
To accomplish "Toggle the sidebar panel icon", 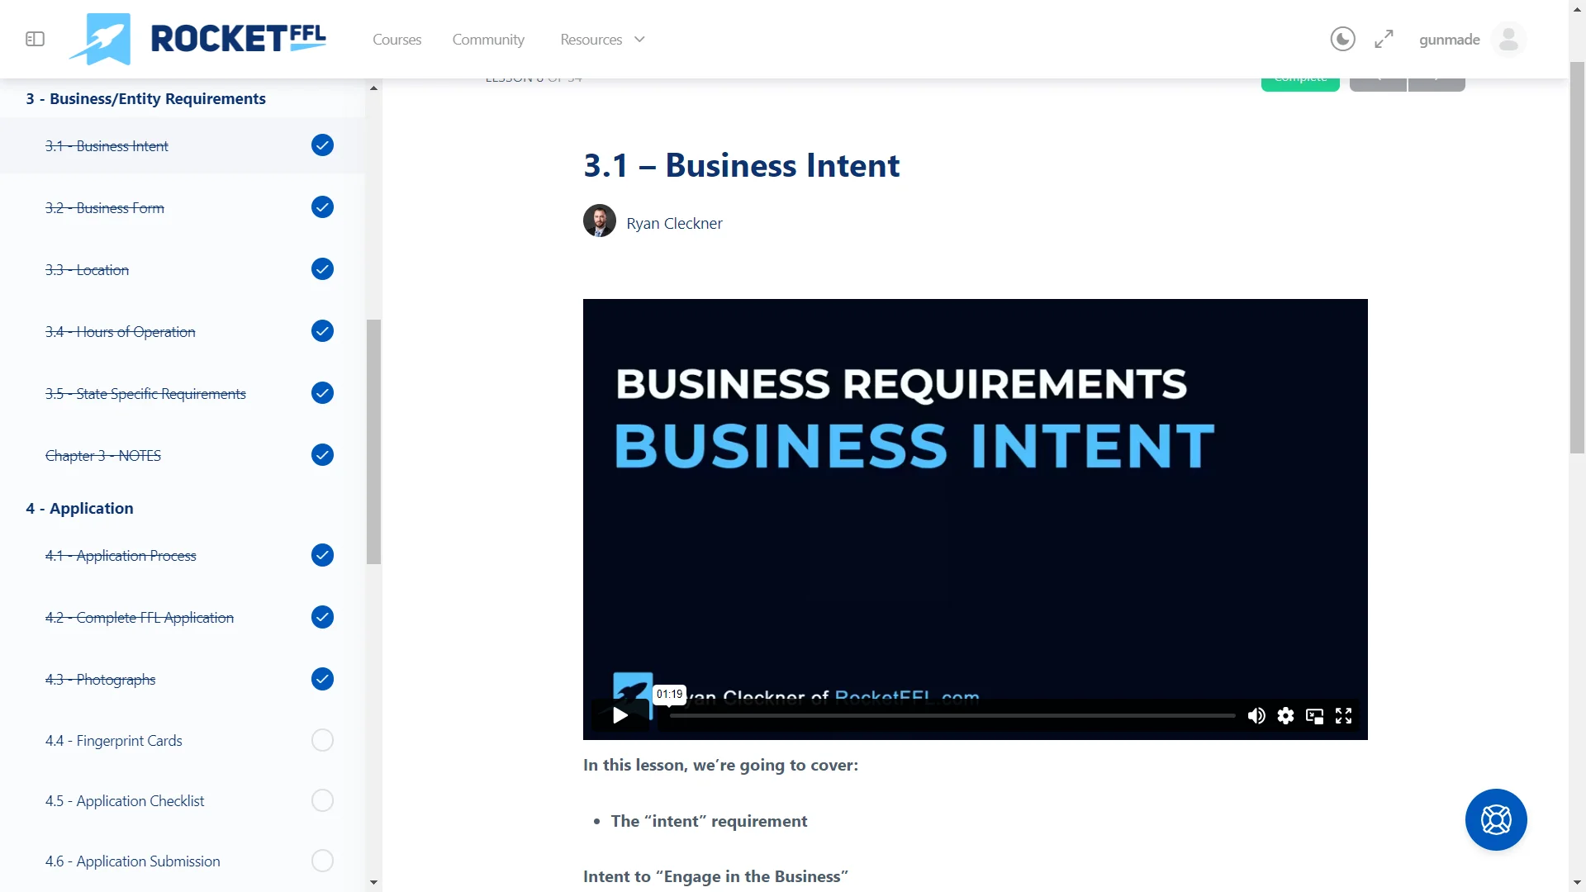I will coord(35,39).
